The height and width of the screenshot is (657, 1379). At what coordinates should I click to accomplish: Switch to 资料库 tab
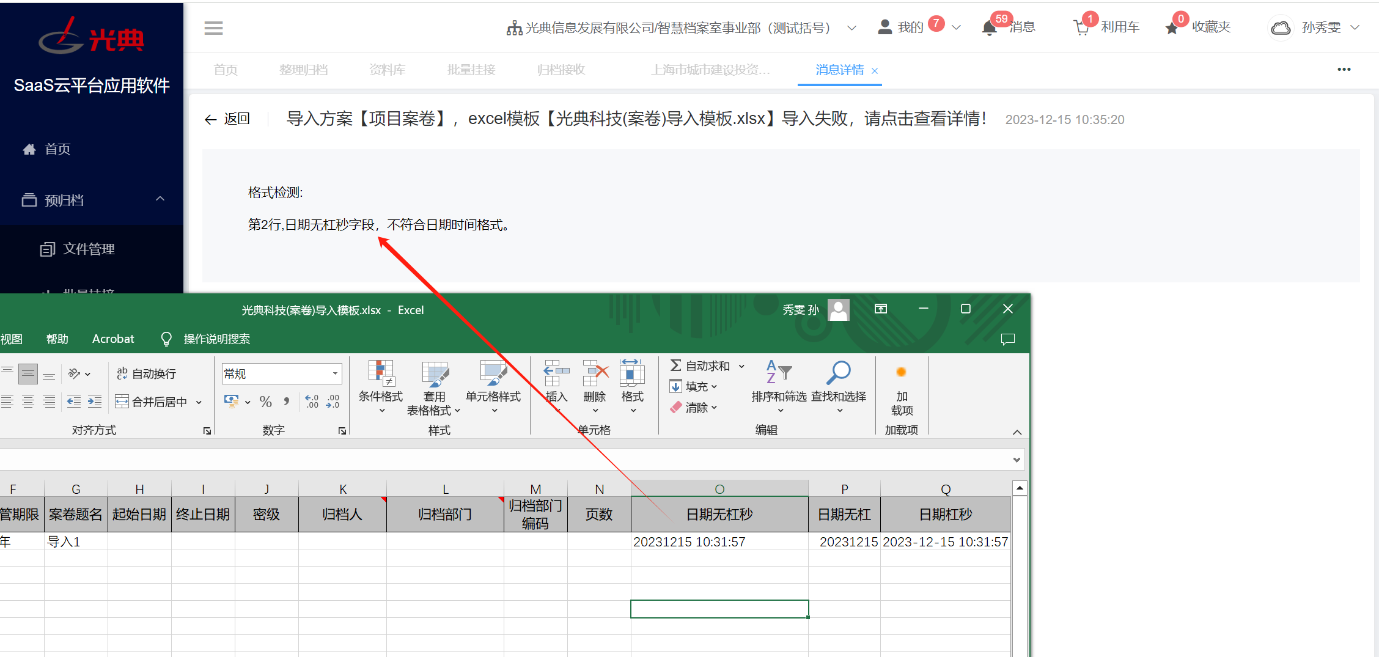[387, 70]
